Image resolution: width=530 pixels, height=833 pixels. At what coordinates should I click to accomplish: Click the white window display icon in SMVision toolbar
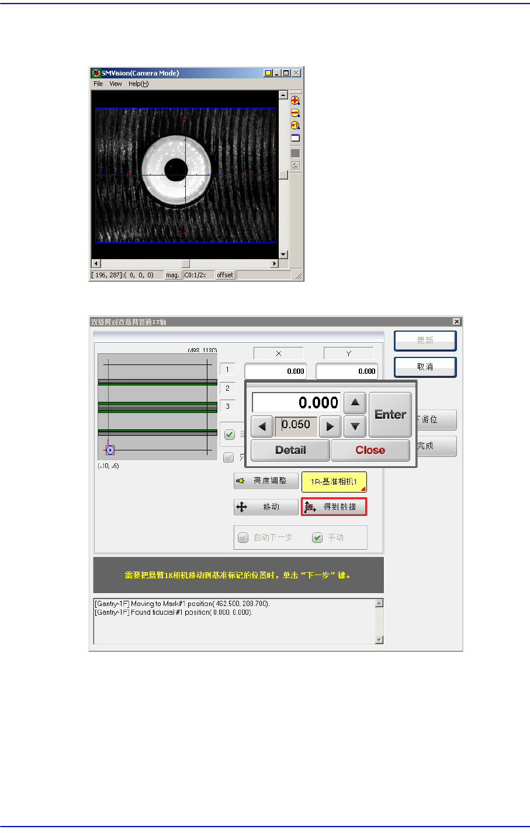295,138
